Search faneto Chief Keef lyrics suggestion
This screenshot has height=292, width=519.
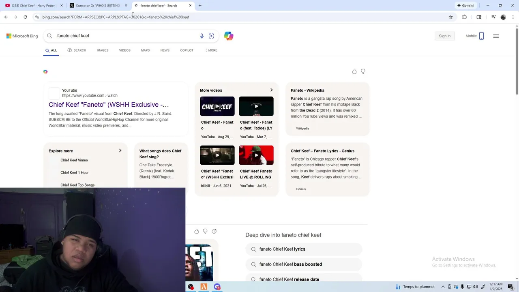pyautogui.click(x=304, y=249)
